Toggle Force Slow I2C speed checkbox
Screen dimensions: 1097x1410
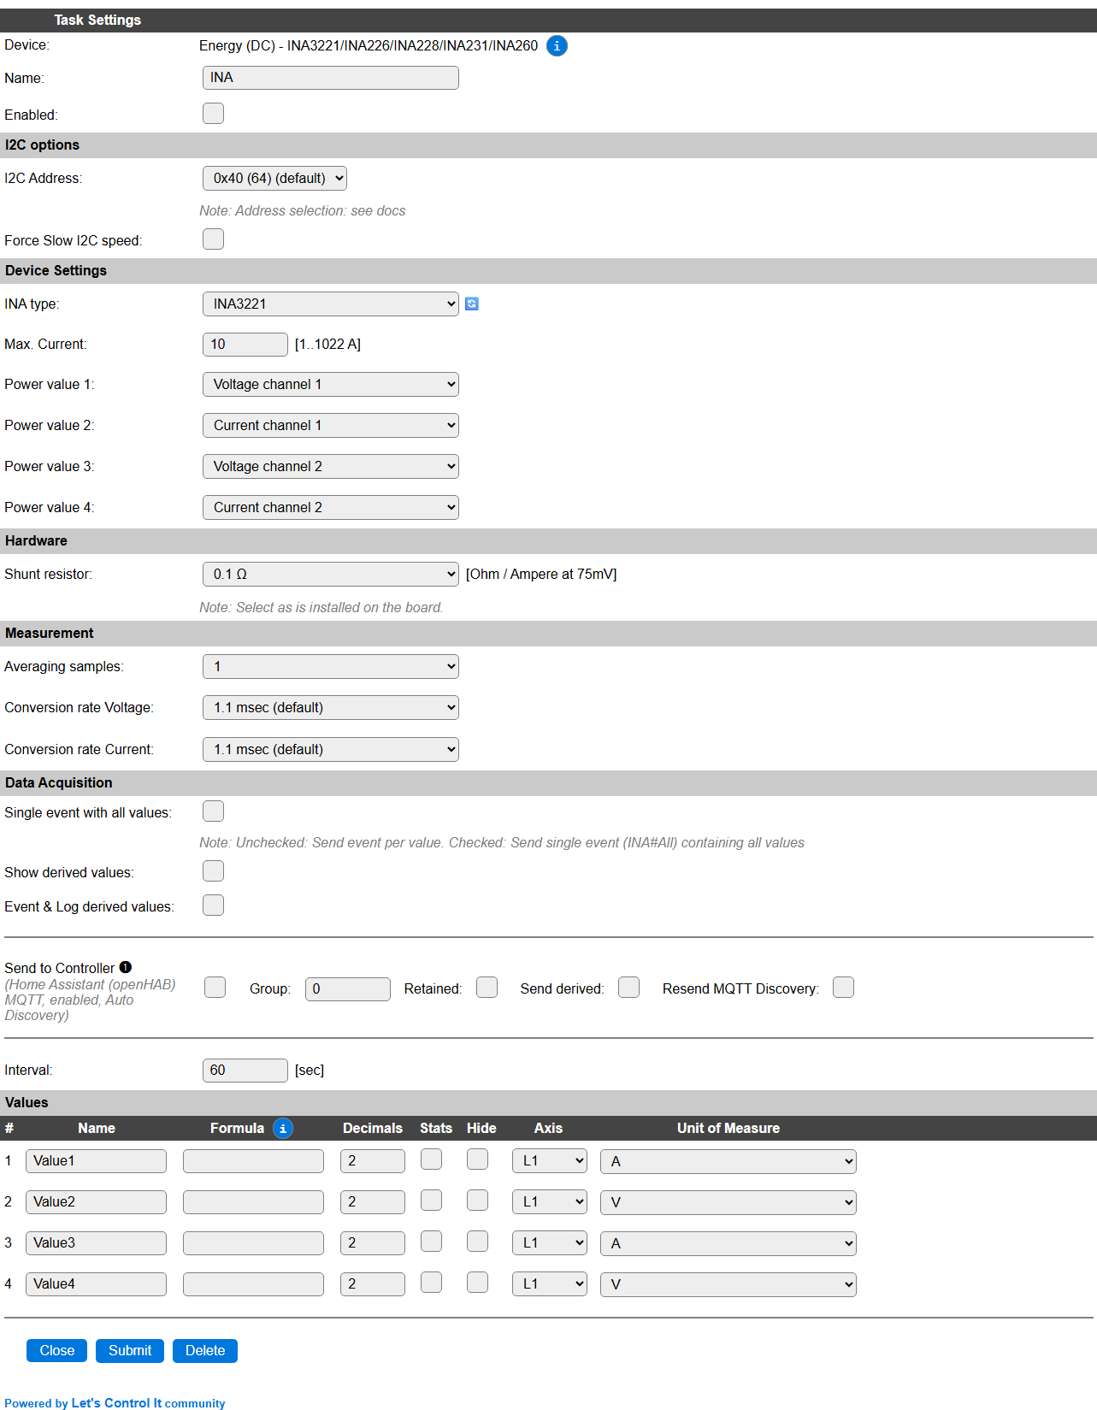(x=214, y=239)
